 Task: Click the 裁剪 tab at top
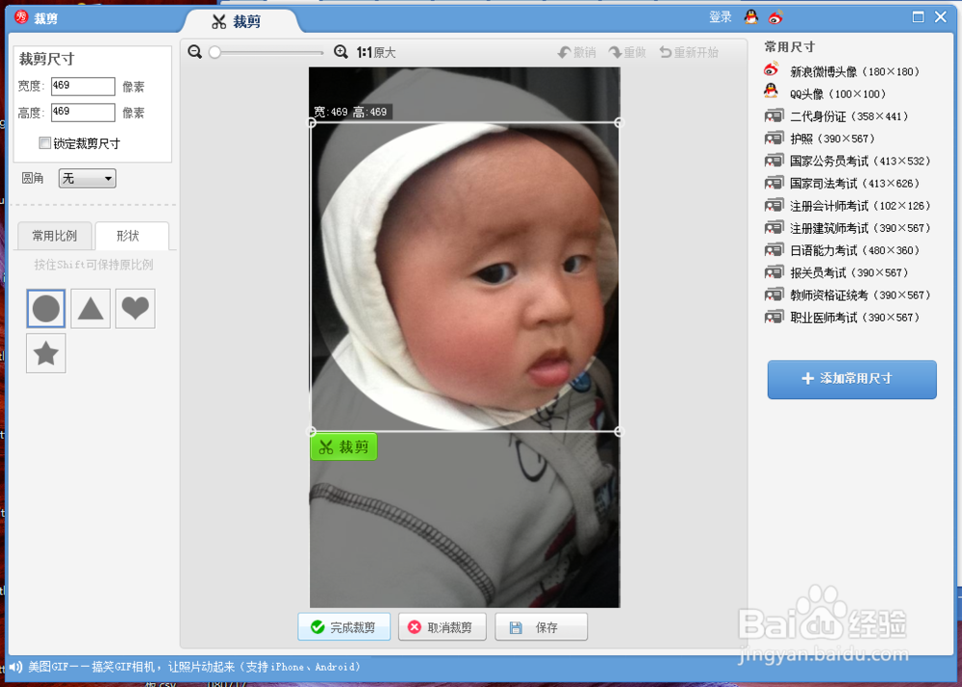click(x=238, y=21)
